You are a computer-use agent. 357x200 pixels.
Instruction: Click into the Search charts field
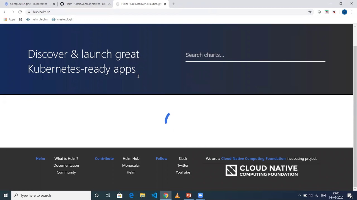coord(255,55)
